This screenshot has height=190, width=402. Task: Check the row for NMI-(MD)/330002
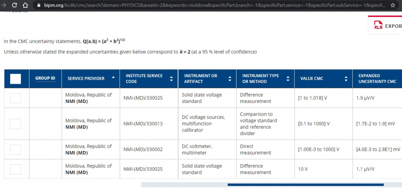(15, 150)
